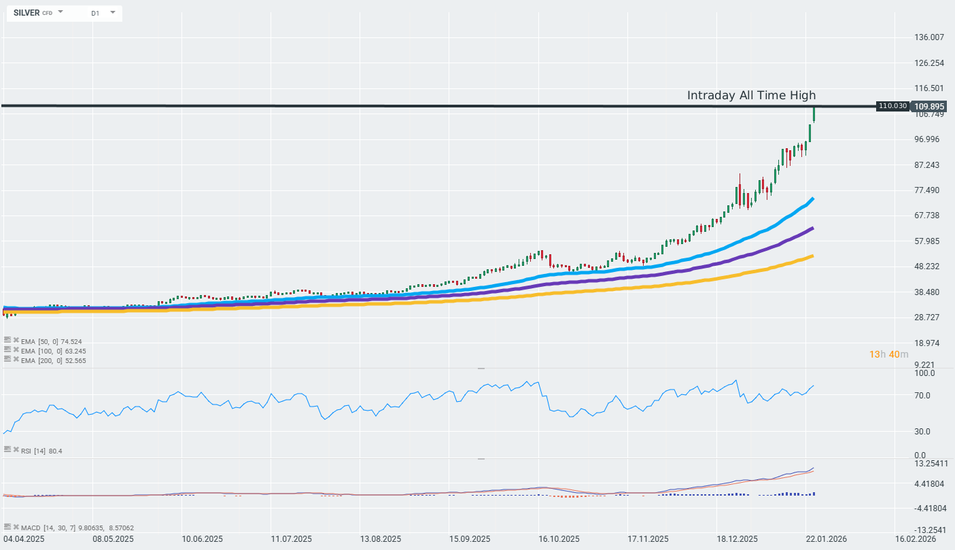Remove the RSI [14] indicator with its X

[16, 450]
